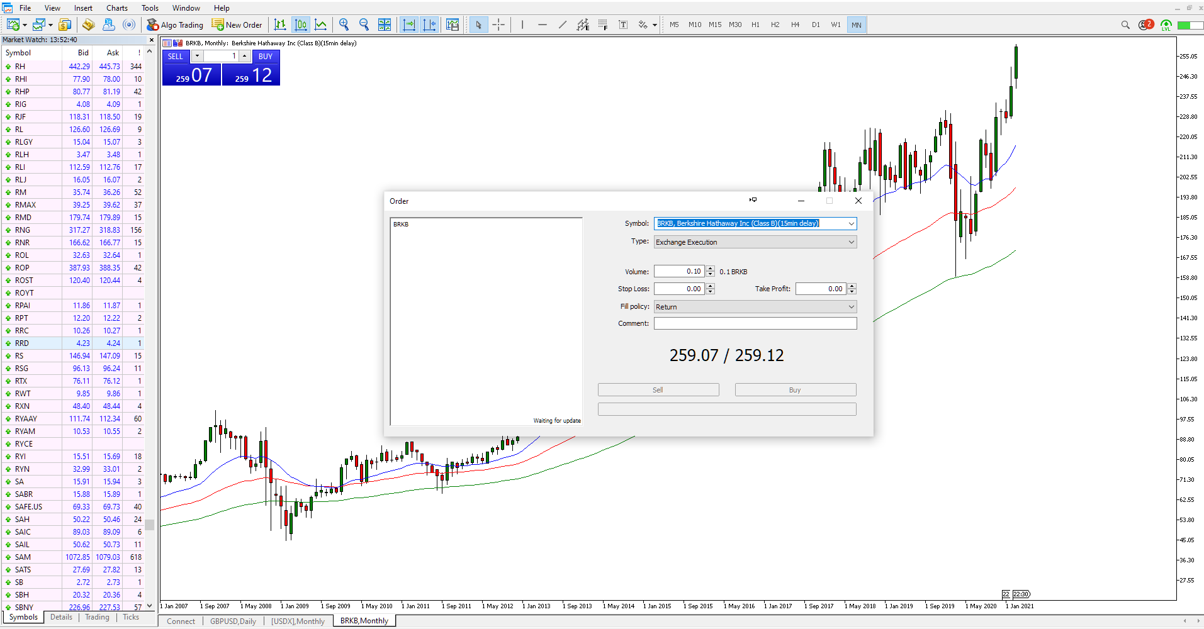Select the horizontal line tool
The width and height of the screenshot is (1204, 629).
pyautogui.click(x=543, y=25)
